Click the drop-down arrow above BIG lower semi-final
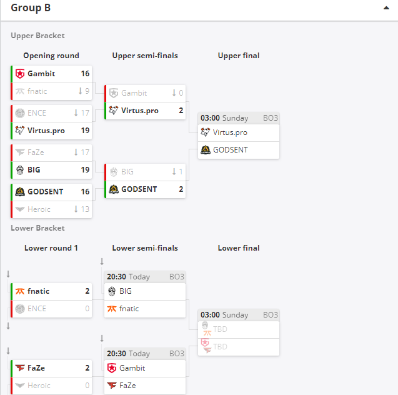 pyautogui.click(x=102, y=261)
